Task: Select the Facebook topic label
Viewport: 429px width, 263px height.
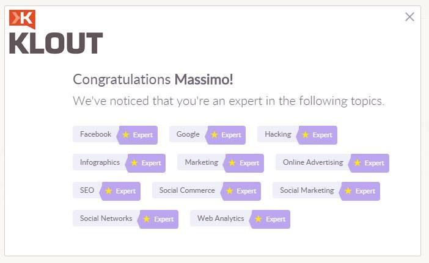Action: (95, 134)
